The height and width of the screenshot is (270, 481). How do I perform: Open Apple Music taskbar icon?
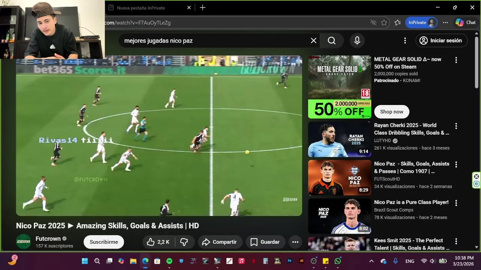pos(242,261)
